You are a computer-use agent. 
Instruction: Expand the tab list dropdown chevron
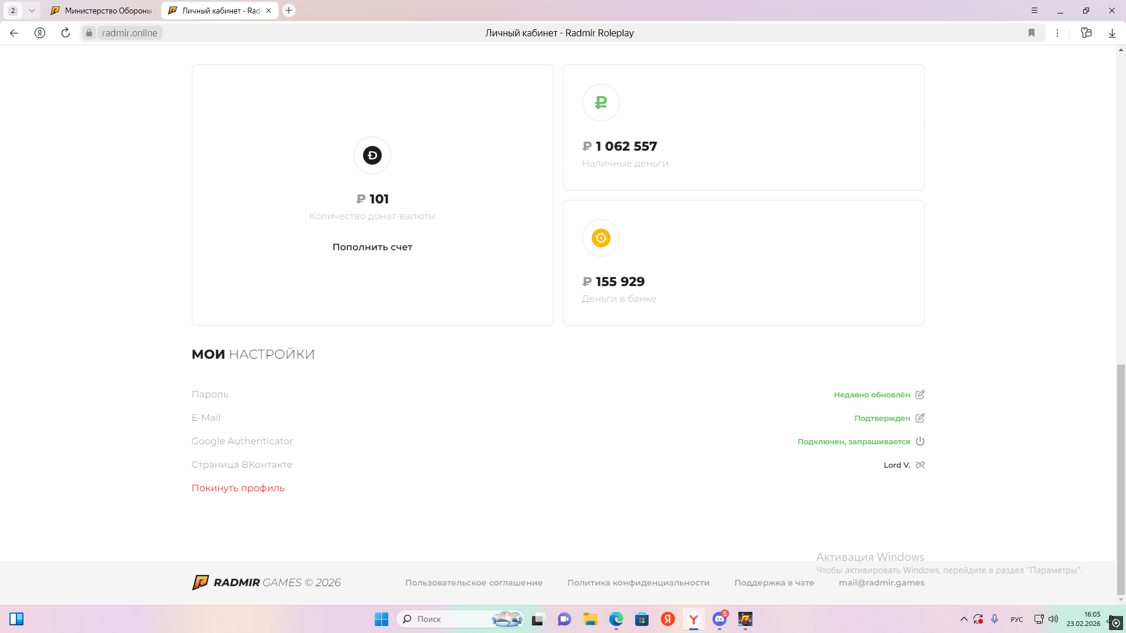[32, 11]
